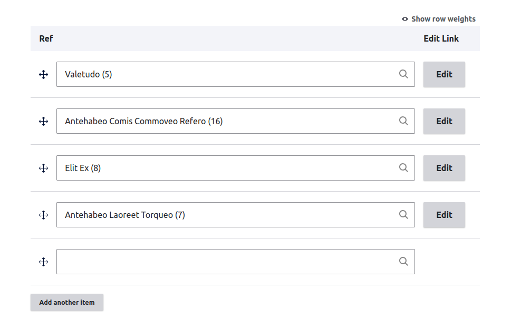The width and height of the screenshot is (521, 319).
Task: Click drag handle for Elit Ex row
Action: 44,168
